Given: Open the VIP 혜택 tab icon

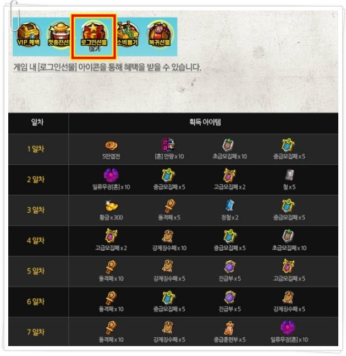Looking at the screenshot, I should coord(29,35).
